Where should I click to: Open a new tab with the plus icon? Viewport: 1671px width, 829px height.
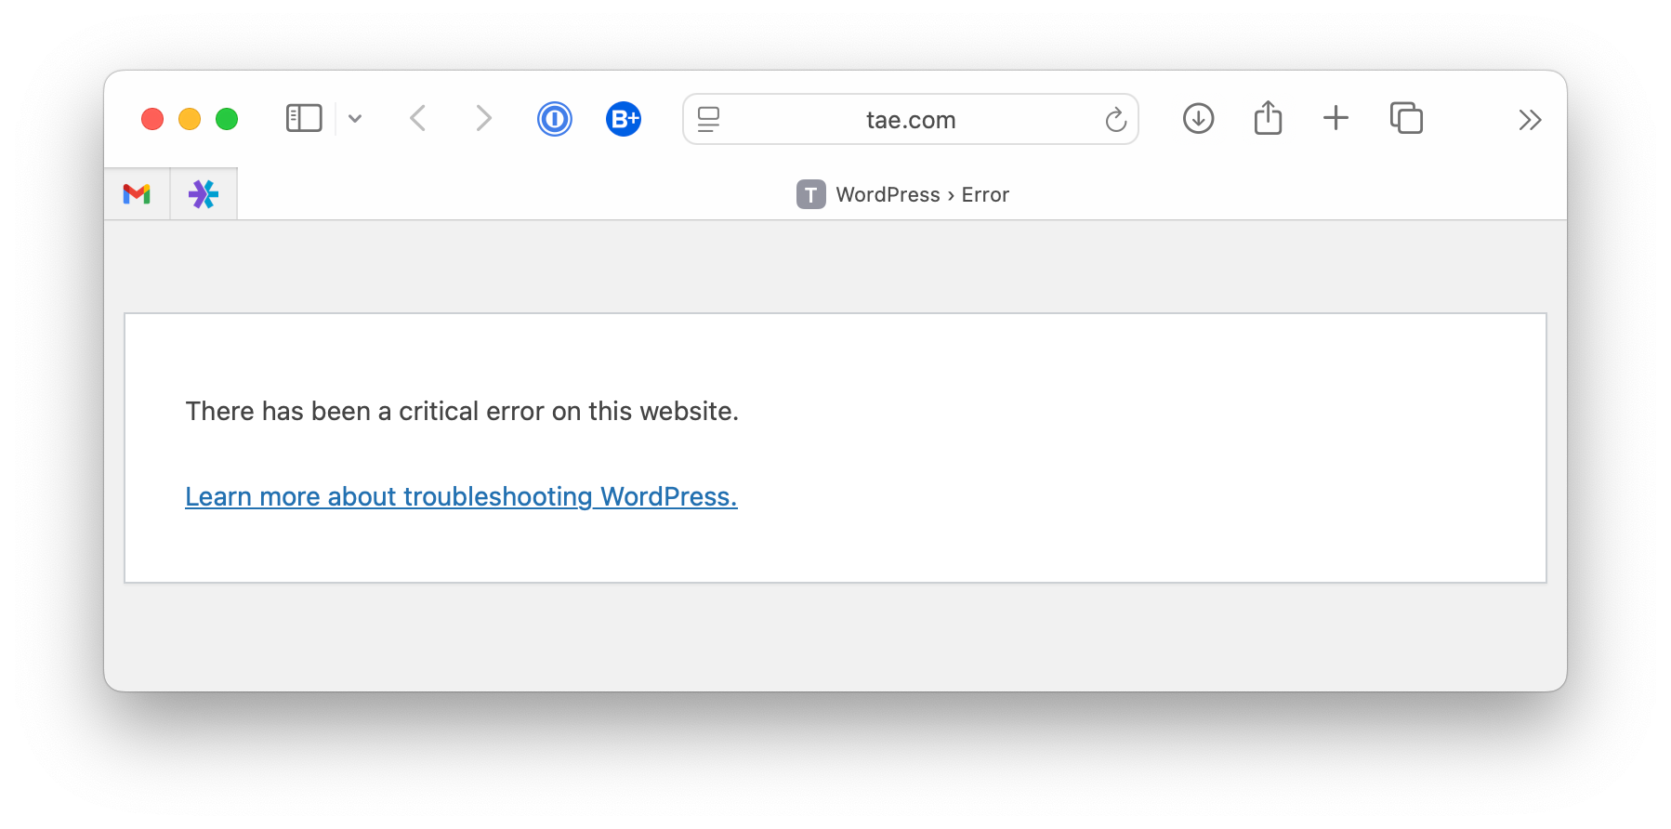[1335, 118]
